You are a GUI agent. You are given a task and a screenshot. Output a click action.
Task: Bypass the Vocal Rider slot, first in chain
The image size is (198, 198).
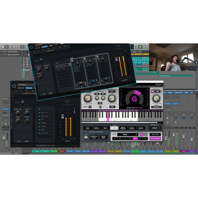tap(40, 113)
